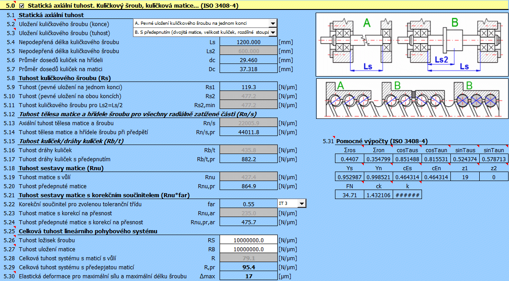
Task: Select the cosTaun value 0.815531
Action: 436,159
